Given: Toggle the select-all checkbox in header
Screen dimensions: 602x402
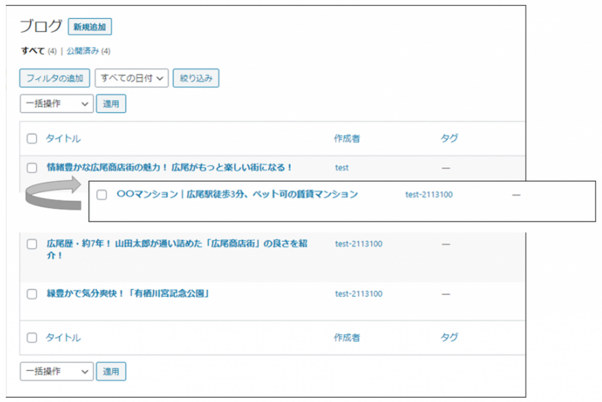Looking at the screenshot, I should click(32, 139).
